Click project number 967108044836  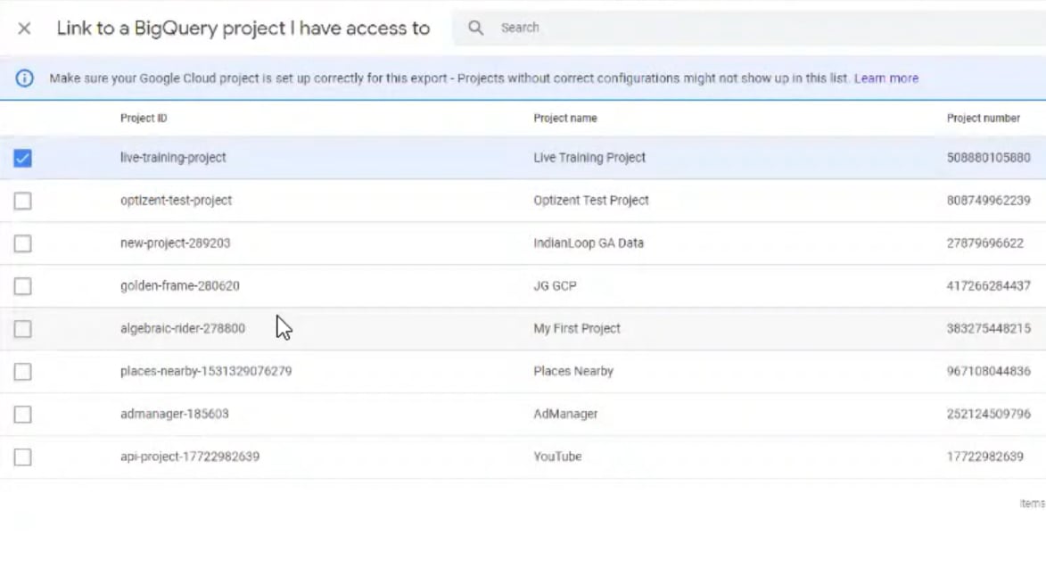click(x=989, y=371)
